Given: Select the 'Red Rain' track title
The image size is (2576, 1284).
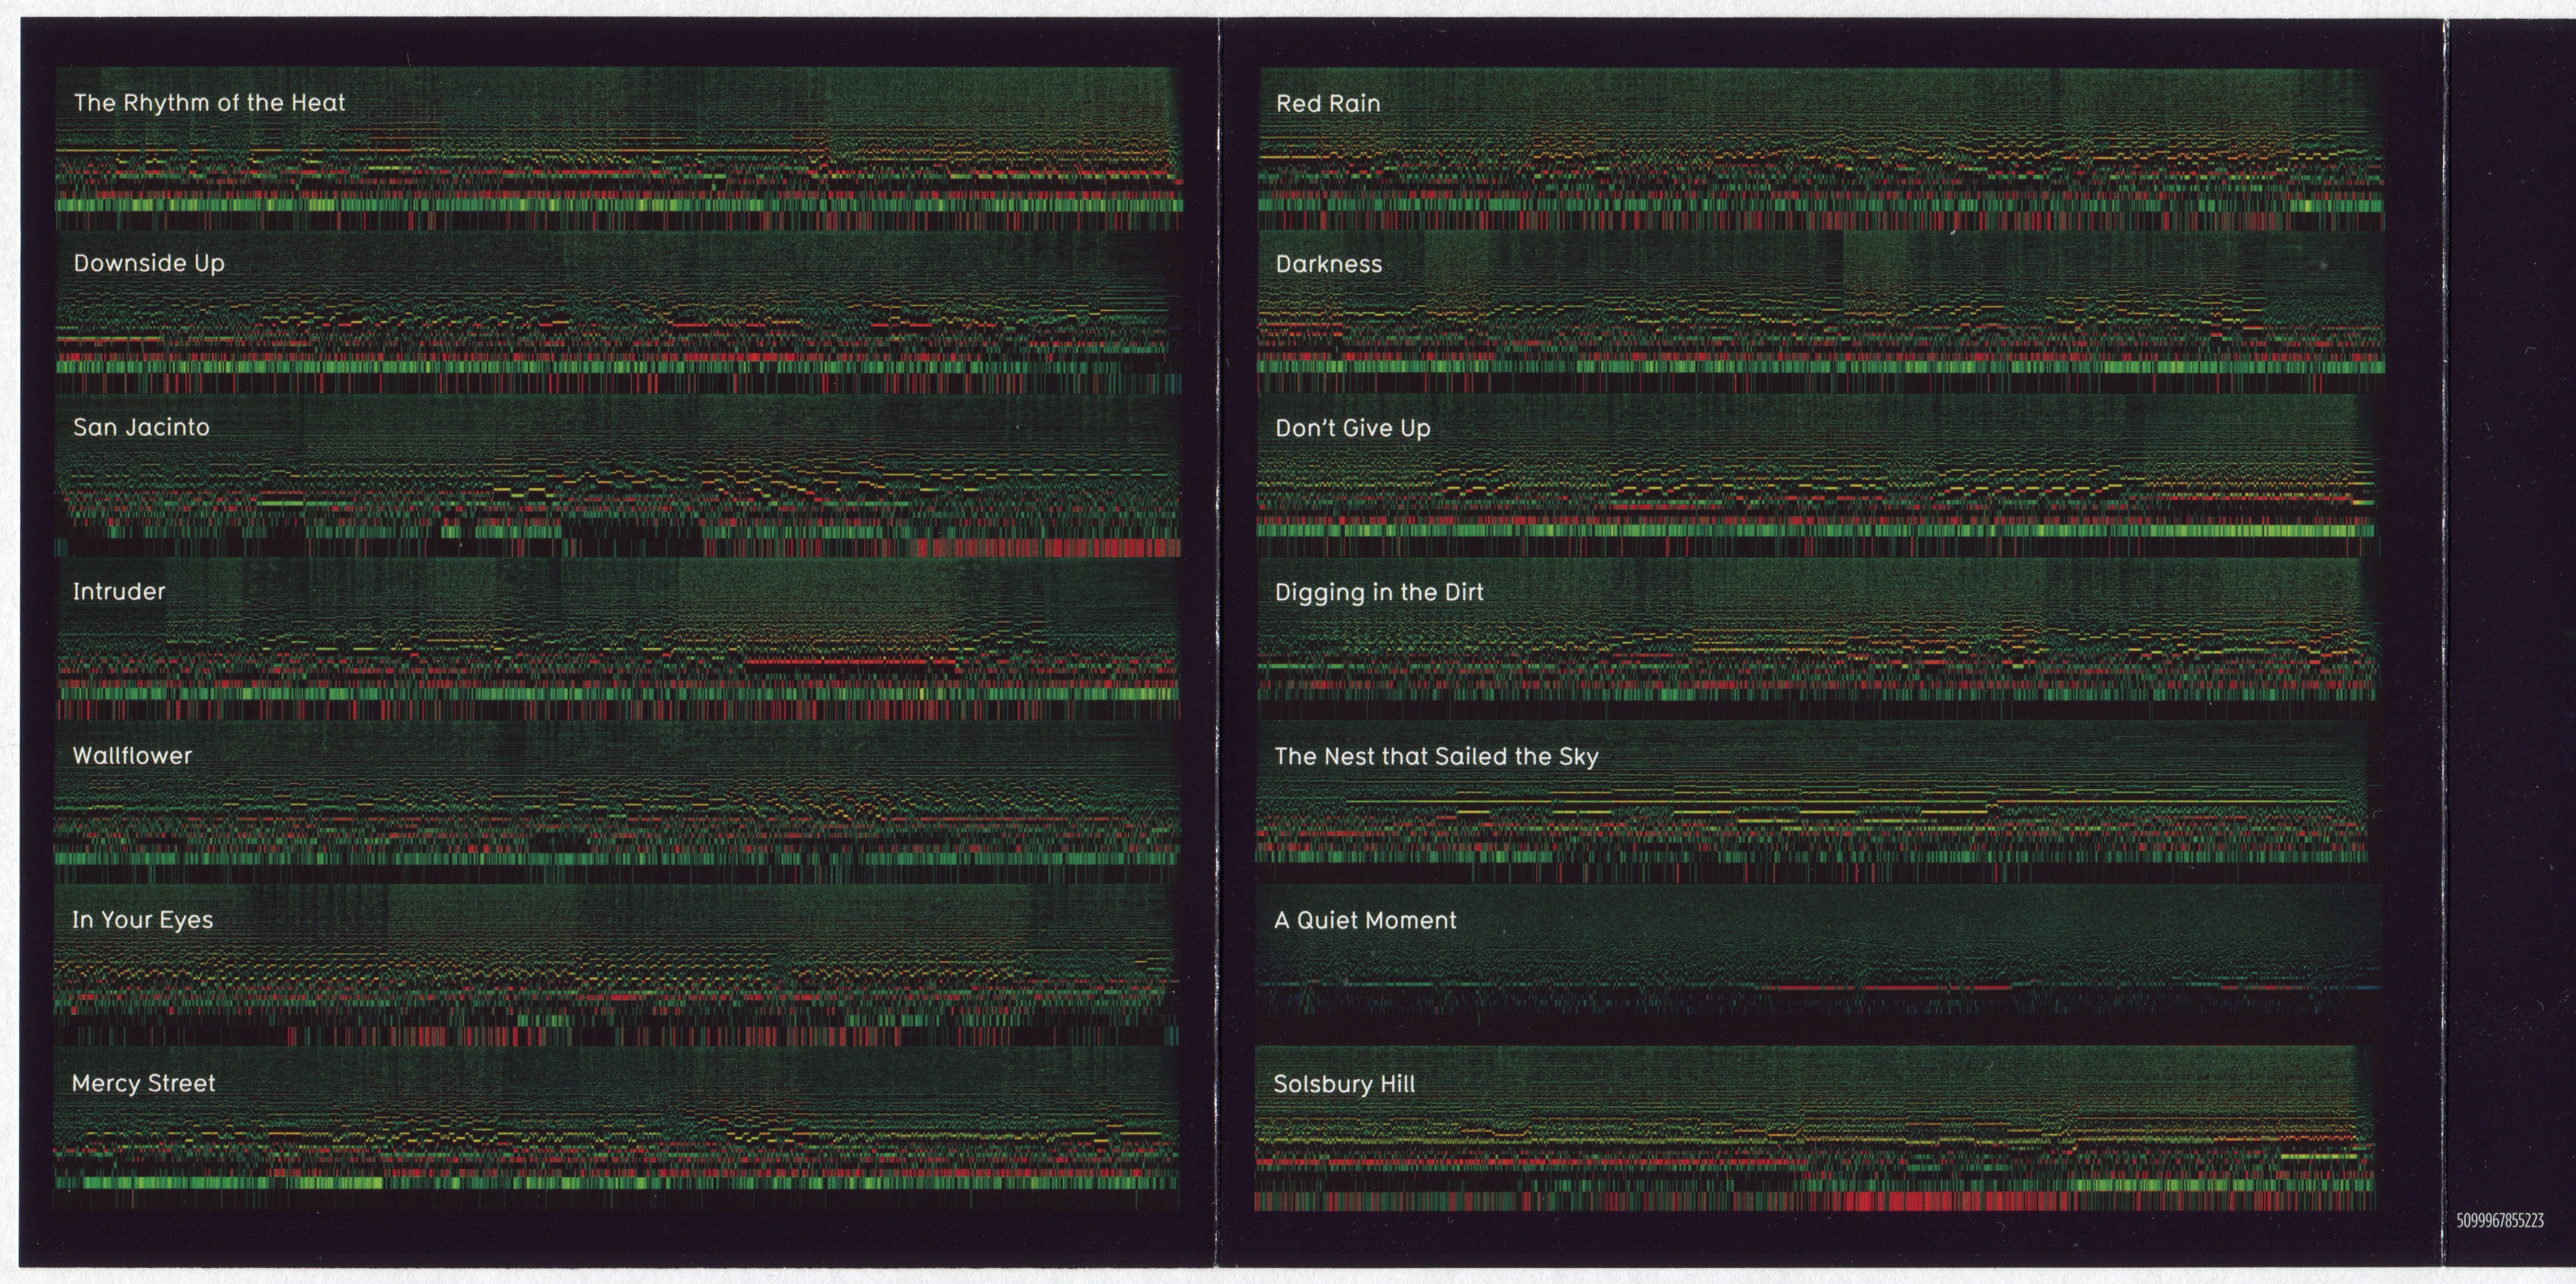Looking at the screenshot, I should click(1328, 103).
